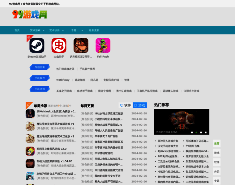Open 胡桃大战史莱姆原版 v1.54.00 title
The width and height of the screenshot is (235, 185).
pyautogui.click(x=54, y=161)
